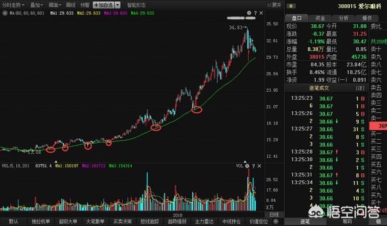Screen dimensions: 387x226
Task: Click 涨幅 value -1.19%
Action: coord(316,42)
